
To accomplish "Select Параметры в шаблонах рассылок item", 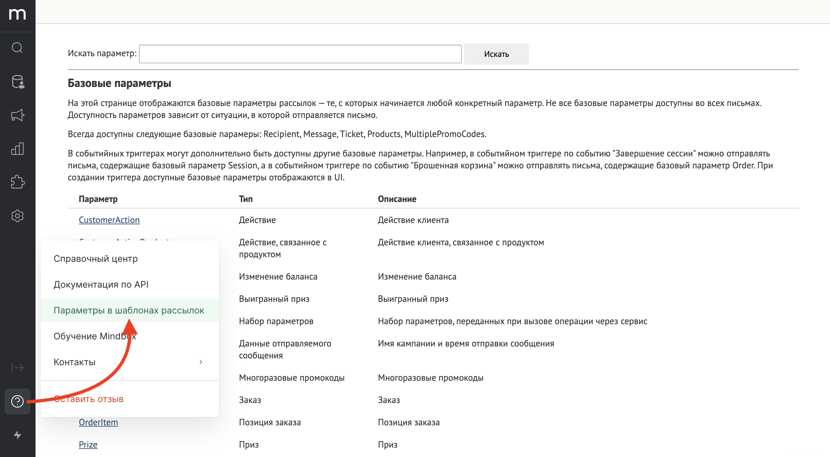I will (130, 310).
